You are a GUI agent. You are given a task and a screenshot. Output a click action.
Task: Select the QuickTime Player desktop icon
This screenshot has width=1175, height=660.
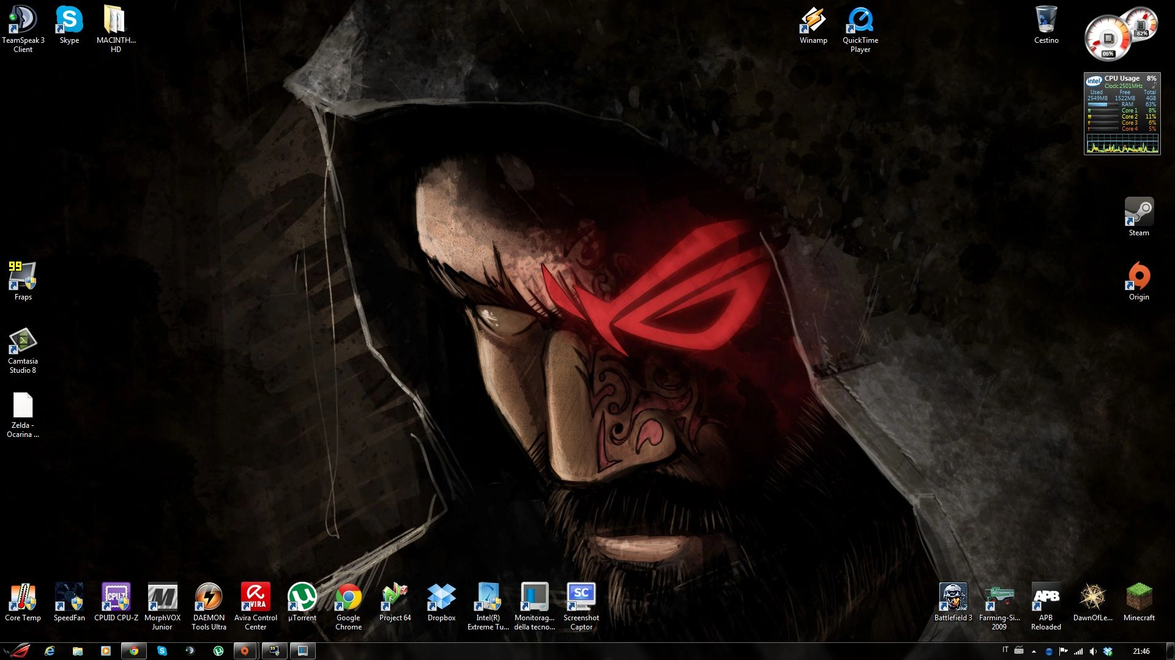click(860, 29)
